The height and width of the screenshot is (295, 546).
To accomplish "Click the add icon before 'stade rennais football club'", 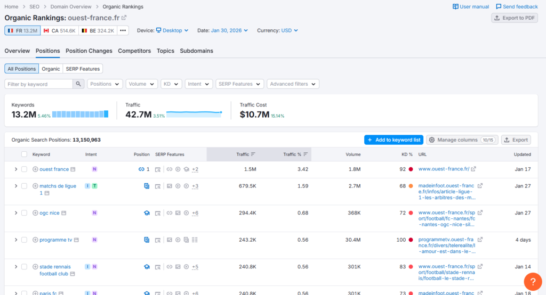I will 35,267.
